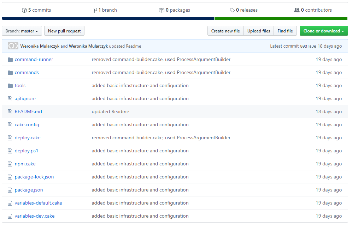Click the folder icon next to tools
The width and height of the screenshot is (352, 225).
pos(10,86)
